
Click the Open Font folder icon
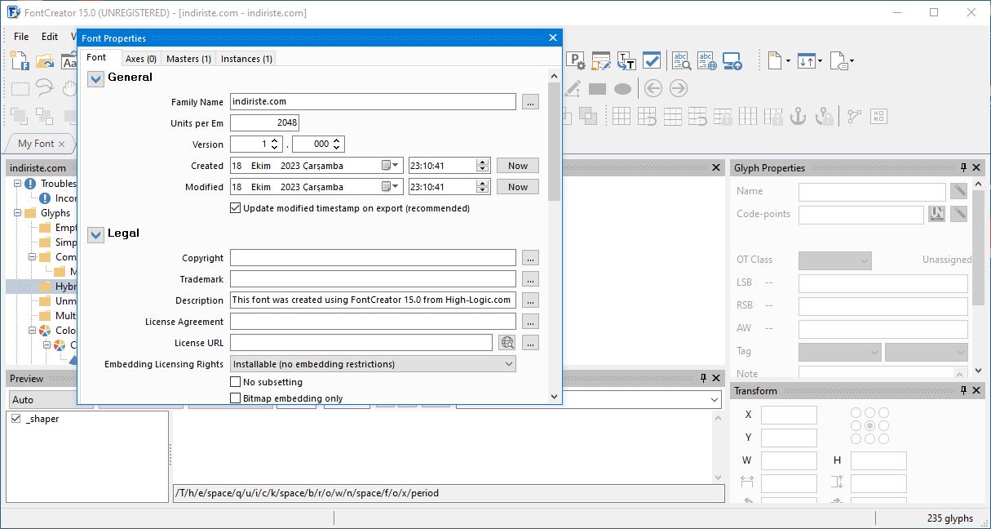click(45, 60)
